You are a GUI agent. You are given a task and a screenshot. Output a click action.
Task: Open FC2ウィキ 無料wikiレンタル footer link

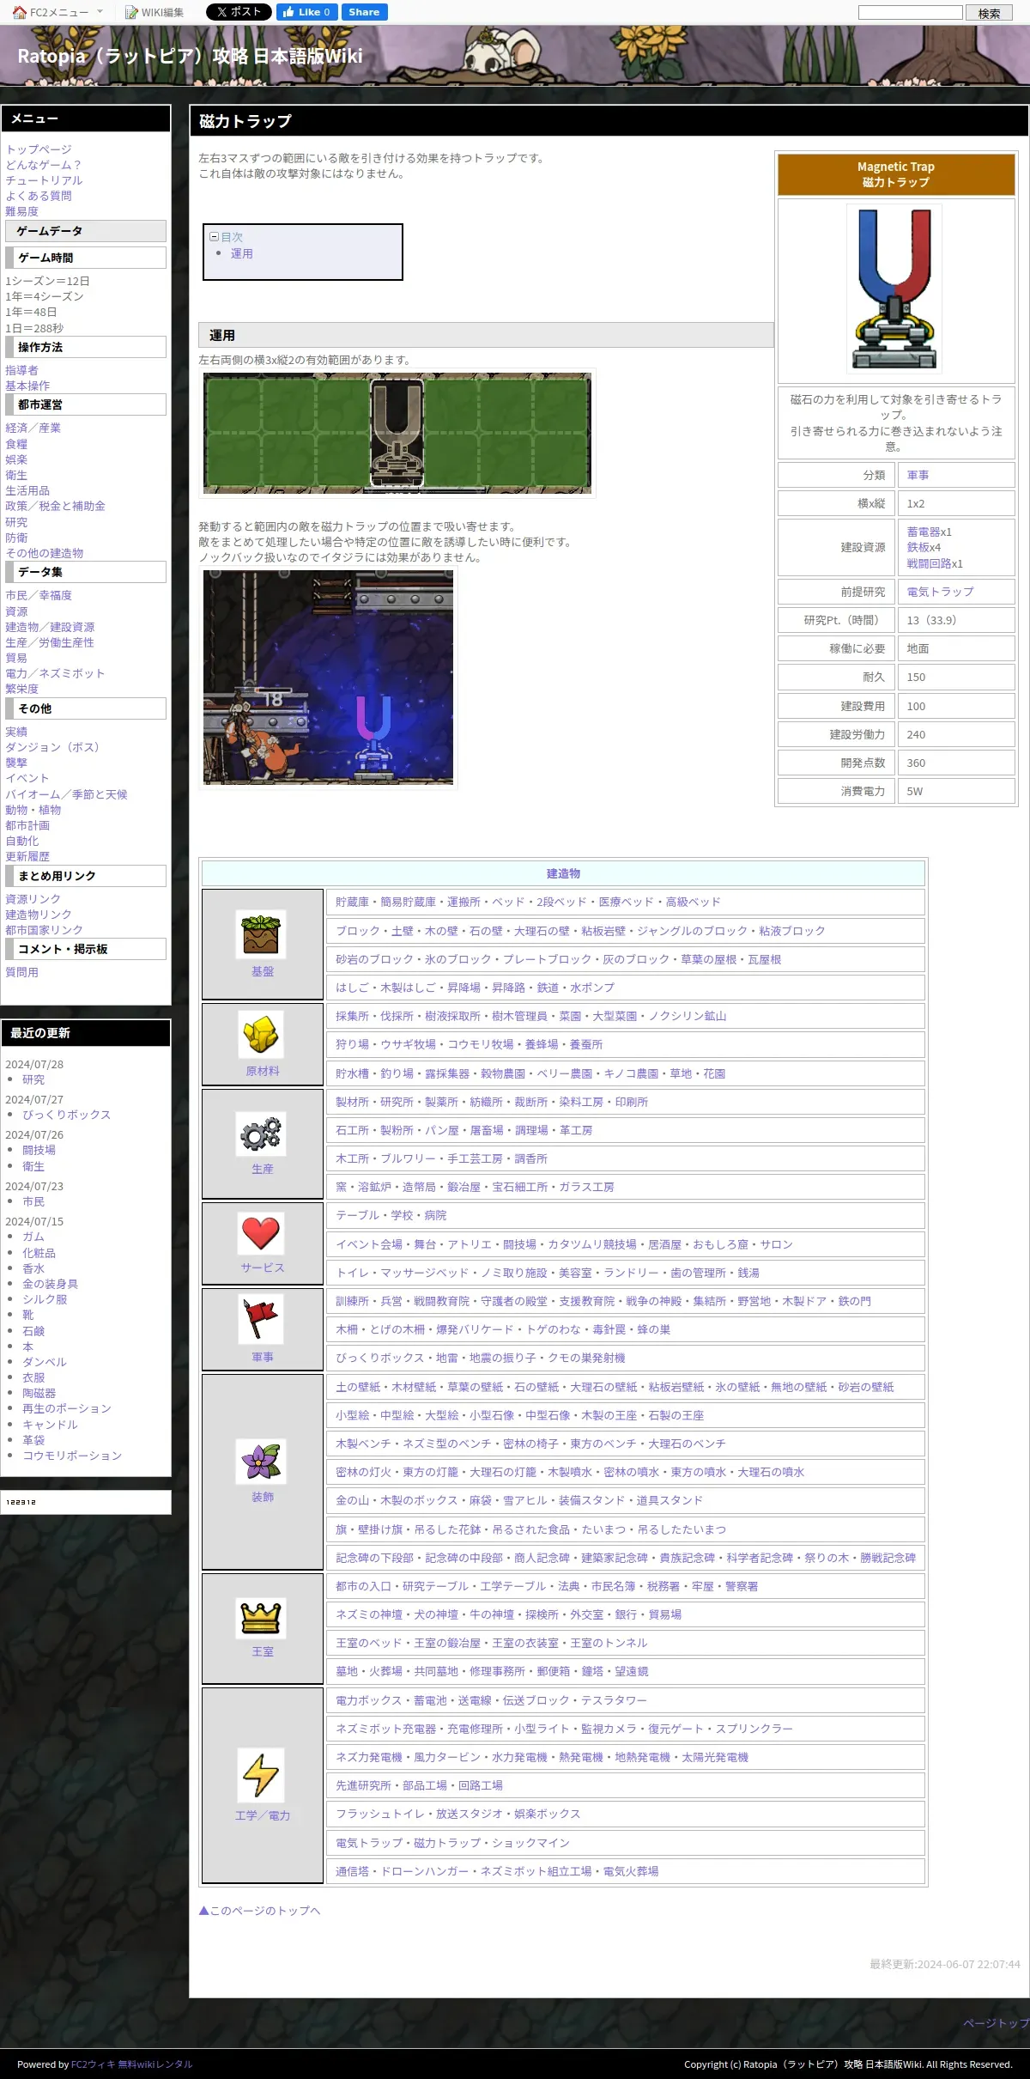coord(131,2064)
